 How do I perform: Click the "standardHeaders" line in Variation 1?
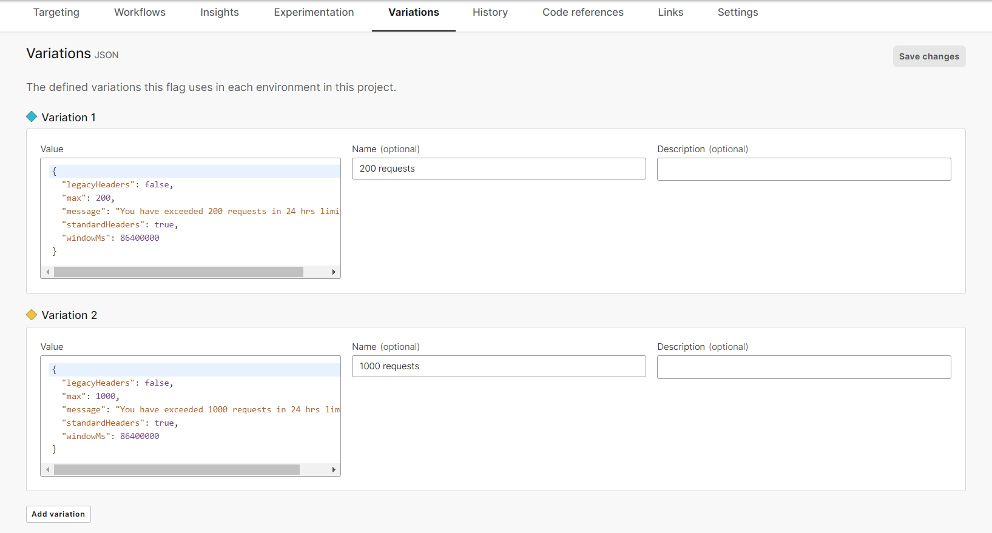click(x=120, y=225)
